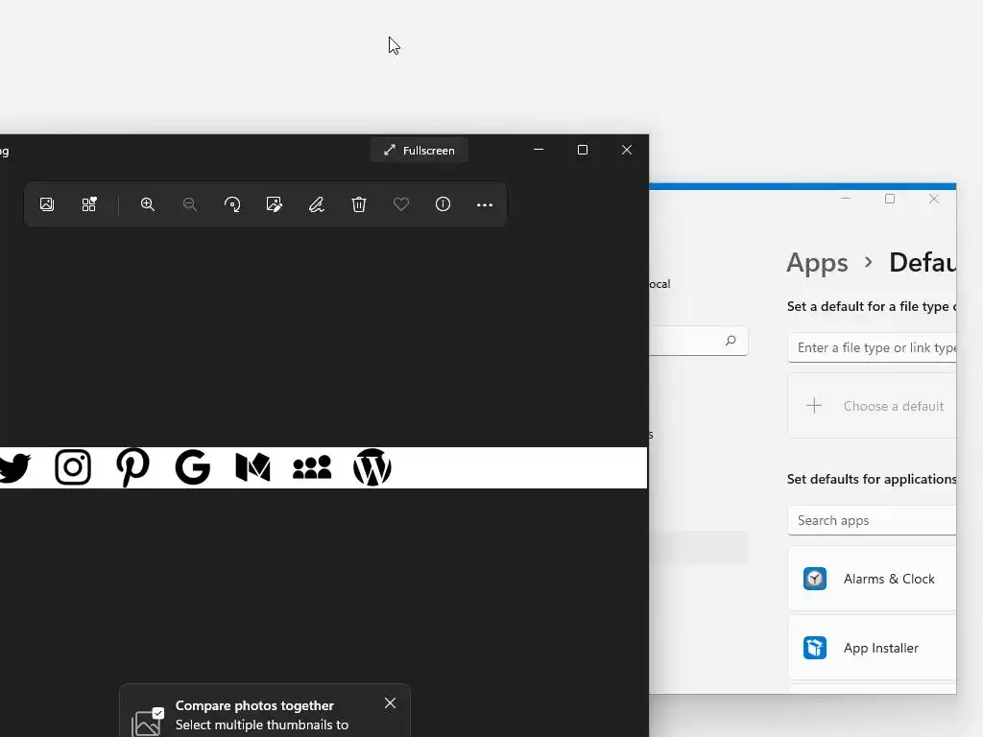
Task: Click the Compare photos thumbnail icon
Action: pyautogui.click(x=148, y=722)
